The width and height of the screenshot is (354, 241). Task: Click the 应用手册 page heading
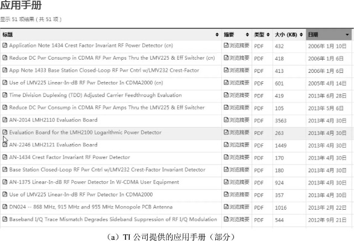pos(21,5)
